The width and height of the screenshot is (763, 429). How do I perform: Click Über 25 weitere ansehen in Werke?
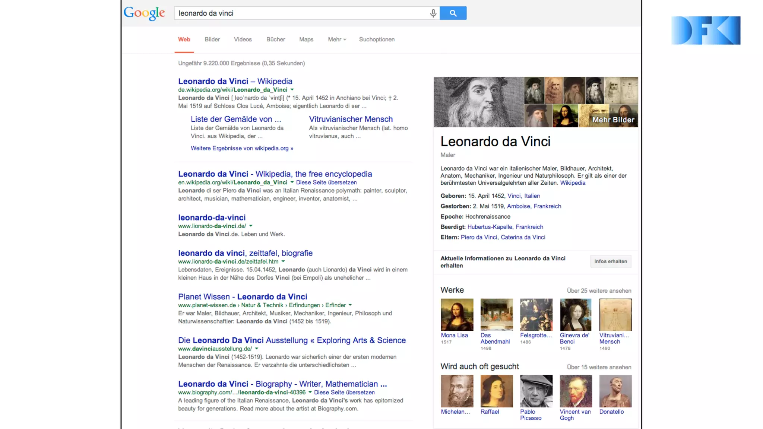(599, 291)
